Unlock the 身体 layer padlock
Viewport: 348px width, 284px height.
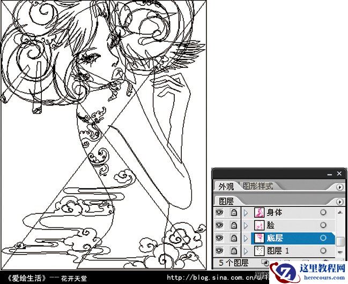[x=233, y=212]
